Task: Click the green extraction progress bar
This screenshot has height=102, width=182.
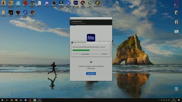Action: tap(91, 50)
